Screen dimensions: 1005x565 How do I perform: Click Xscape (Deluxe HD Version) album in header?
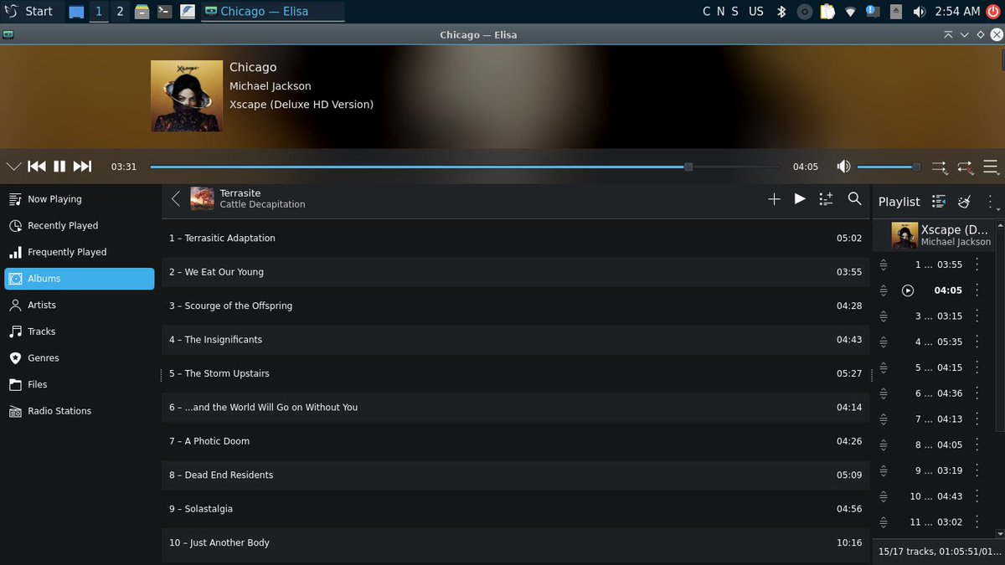[301, 105]
